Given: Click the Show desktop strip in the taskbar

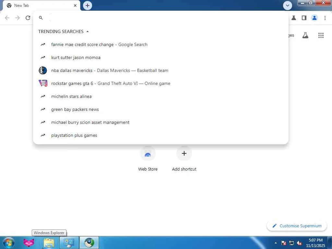Looking at the screenshot, I should (x=330, y=243).
